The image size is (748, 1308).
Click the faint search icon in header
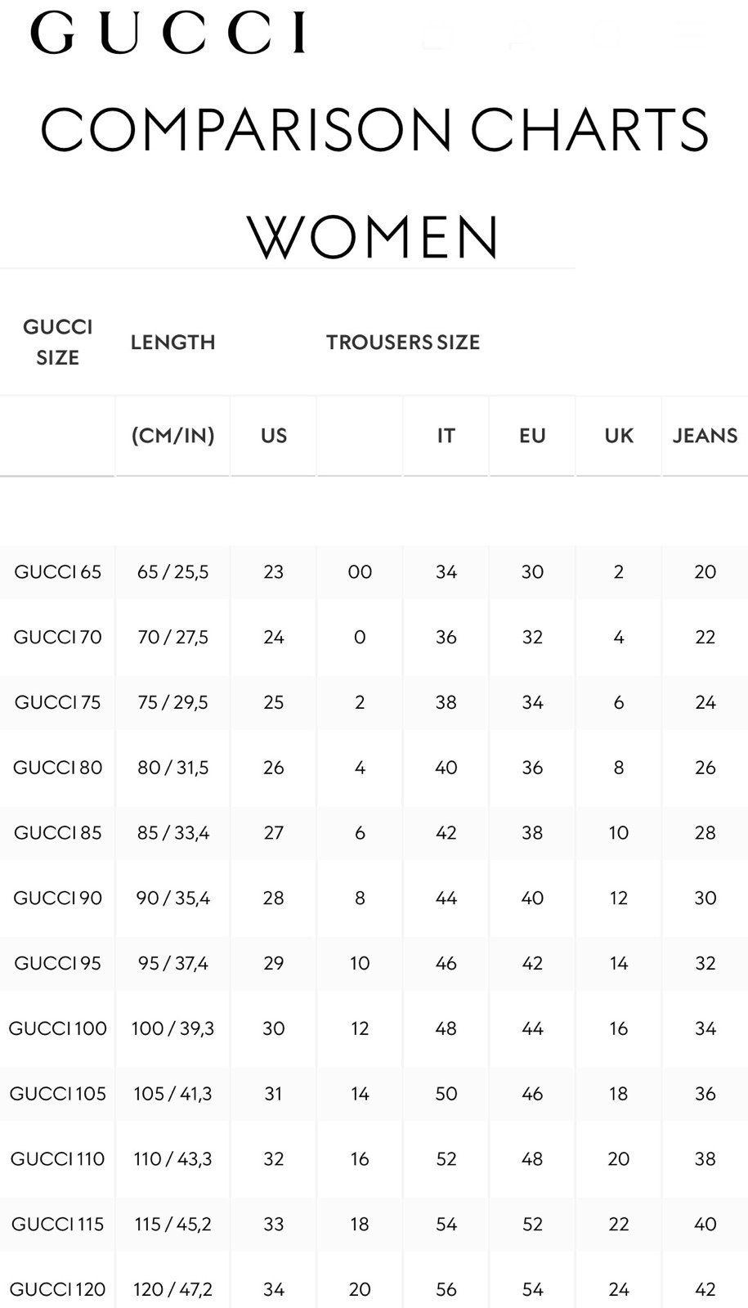607,34
